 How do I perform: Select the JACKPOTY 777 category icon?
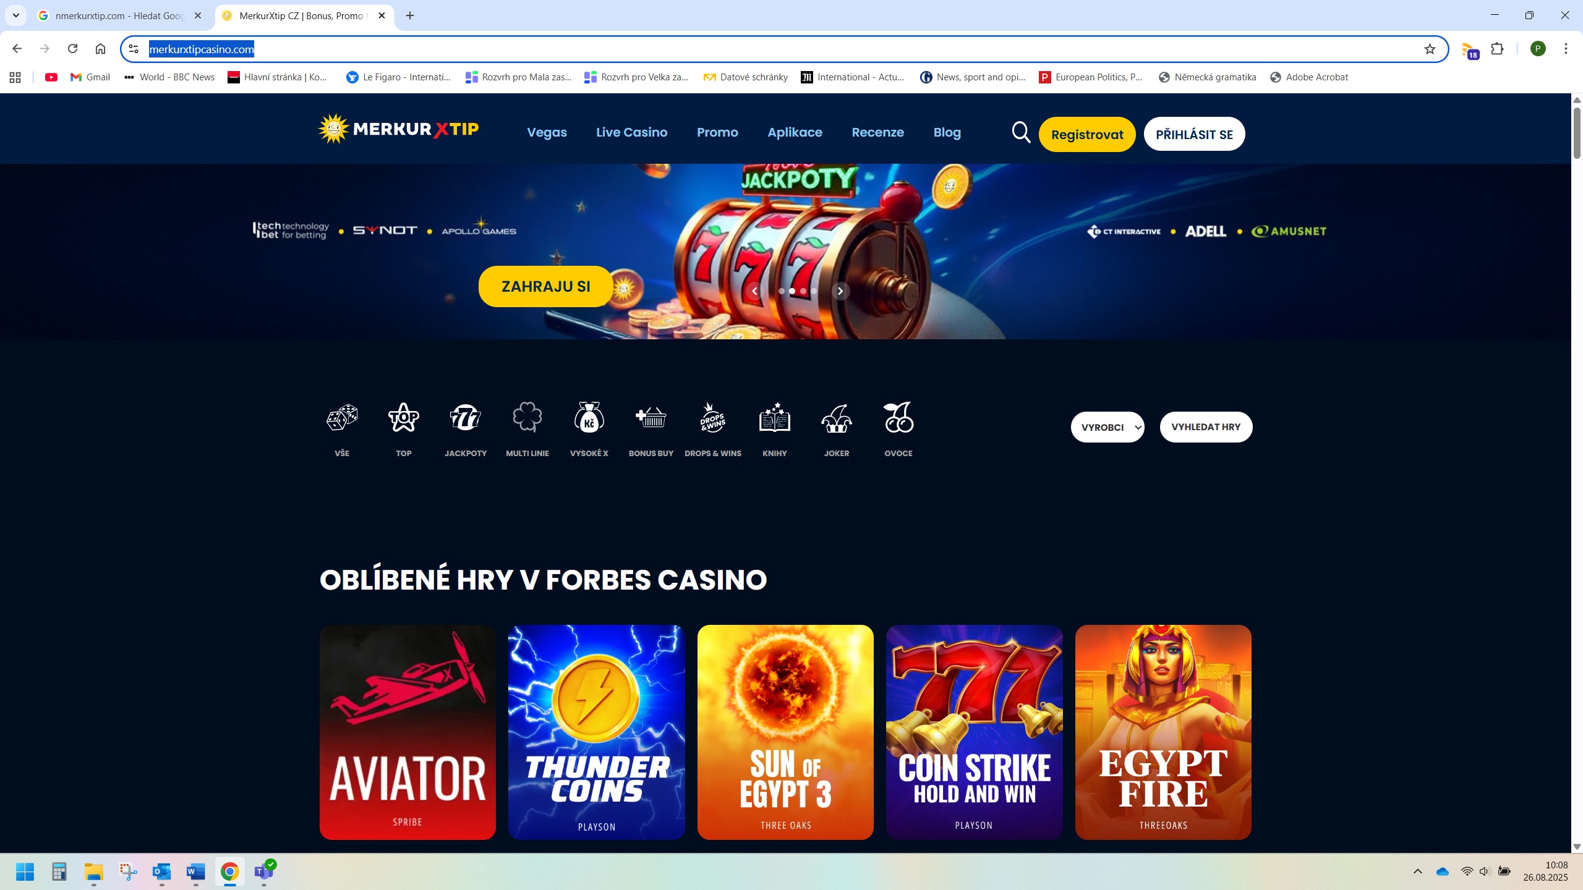[x=465, y=418]
